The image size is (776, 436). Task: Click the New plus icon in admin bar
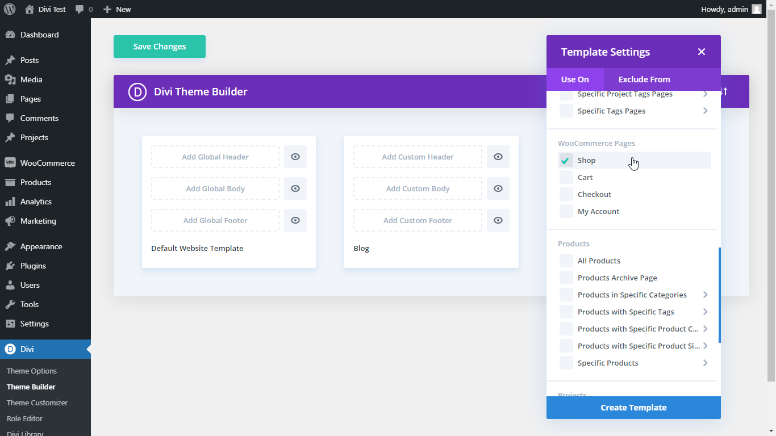click(x=107, y=9)
